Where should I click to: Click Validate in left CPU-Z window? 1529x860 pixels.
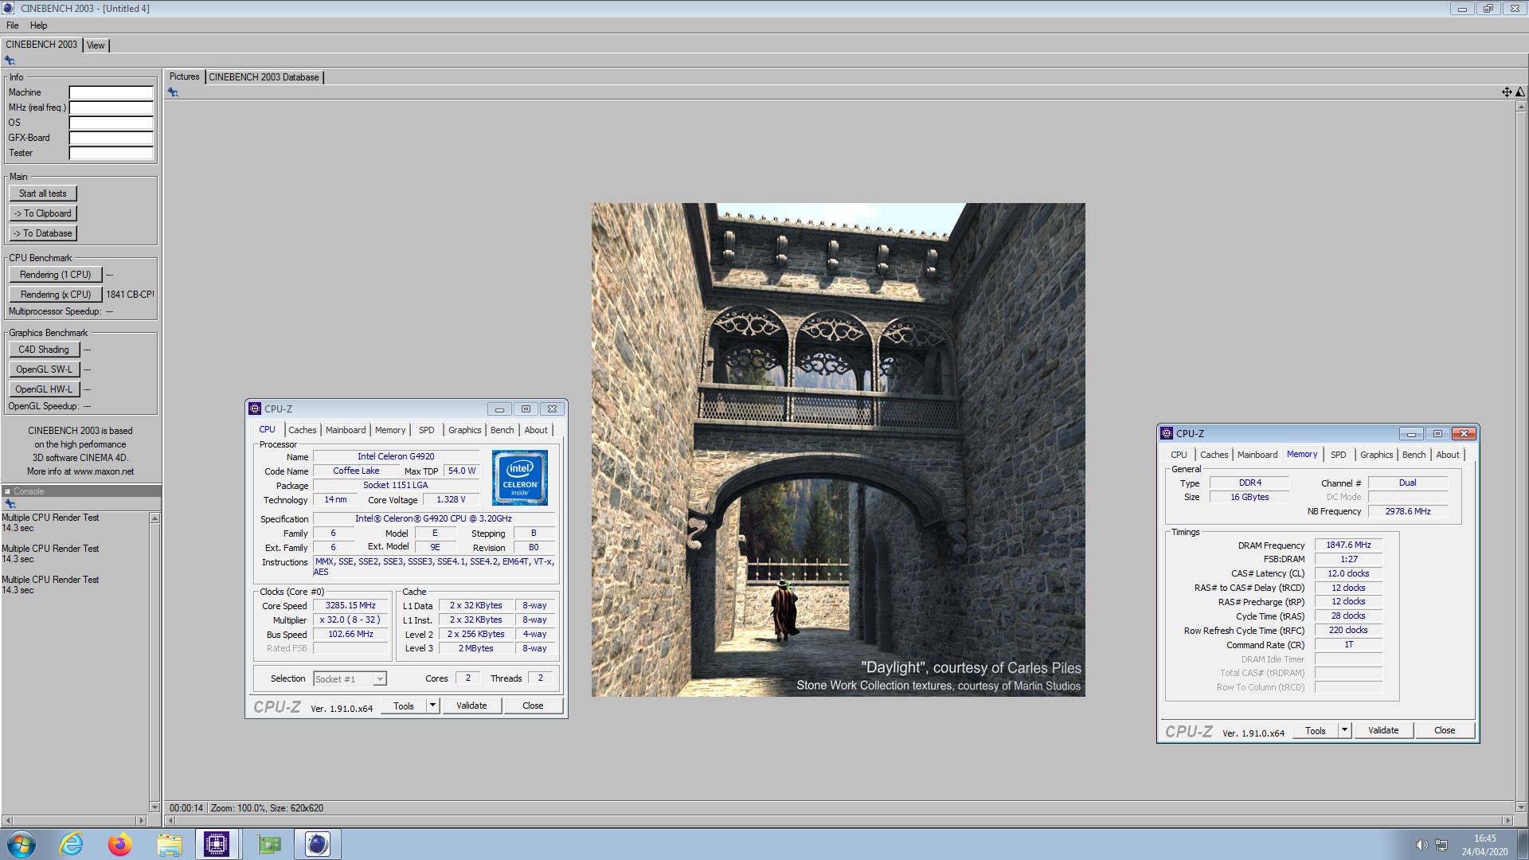pyautogui.click(x=471, y=706)
